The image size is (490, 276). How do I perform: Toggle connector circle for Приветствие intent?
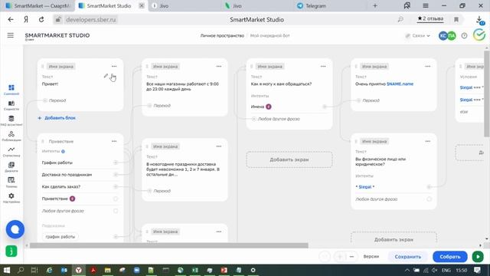[x=116, y=199]
